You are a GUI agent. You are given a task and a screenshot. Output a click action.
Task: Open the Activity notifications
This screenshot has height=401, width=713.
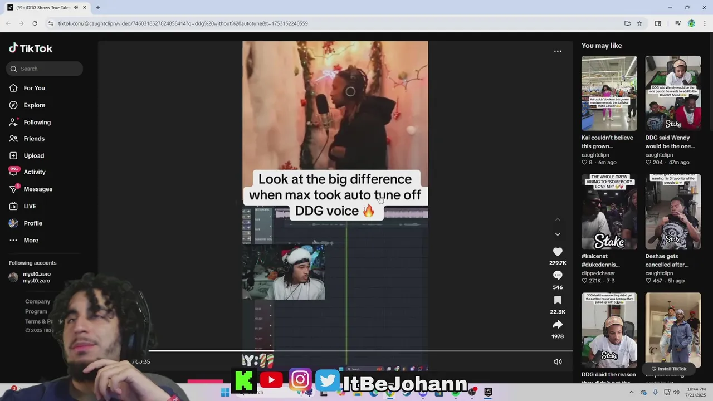coord(35,172)
